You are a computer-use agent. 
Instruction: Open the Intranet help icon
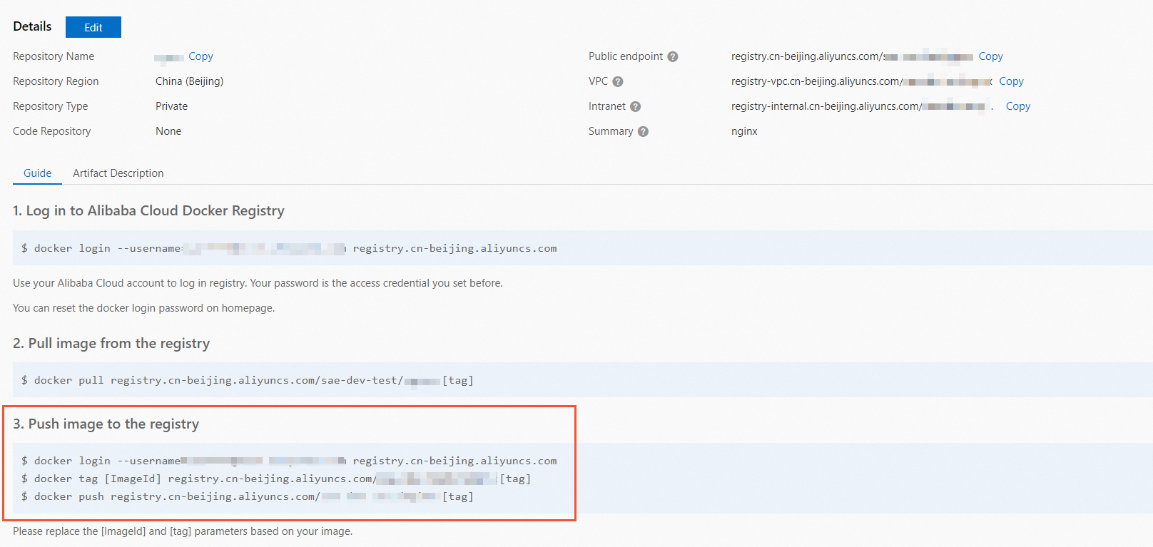coord(636,106)
